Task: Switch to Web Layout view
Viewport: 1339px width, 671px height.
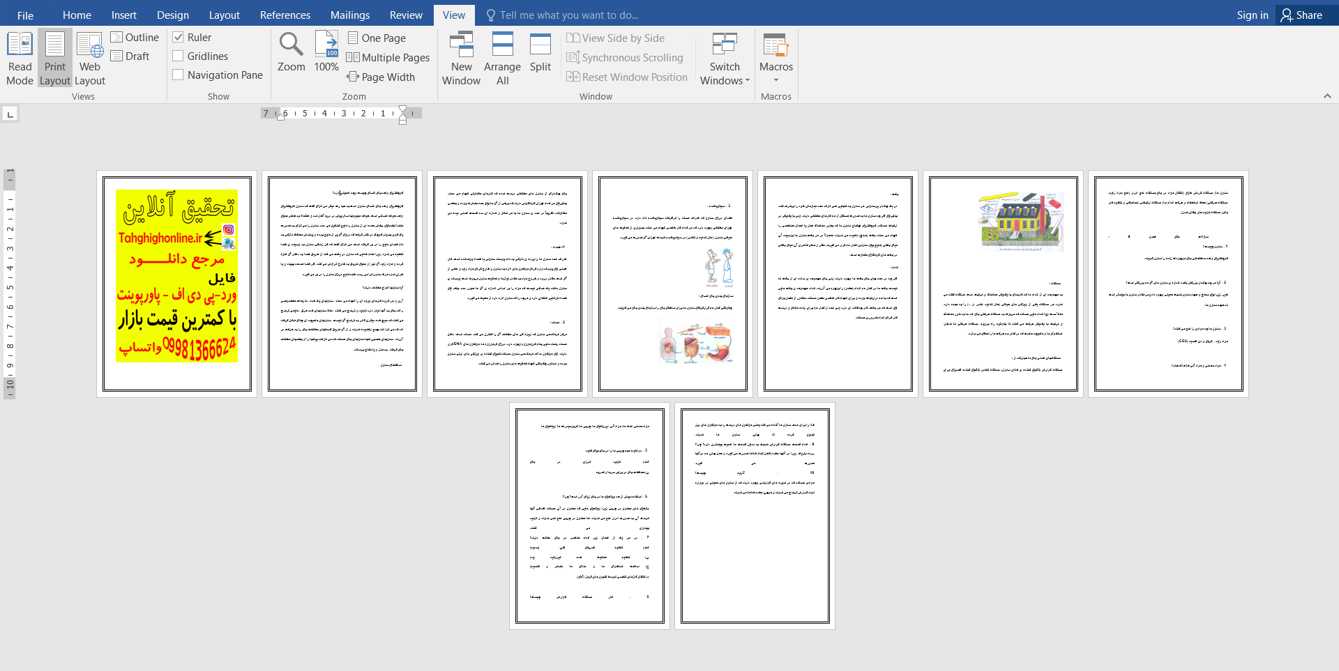Action: tap(90, 59)
